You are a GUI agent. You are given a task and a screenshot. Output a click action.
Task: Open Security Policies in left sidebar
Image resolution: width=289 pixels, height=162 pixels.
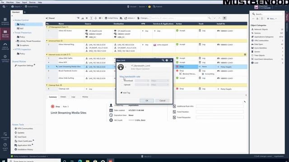(x=5, y=34)
